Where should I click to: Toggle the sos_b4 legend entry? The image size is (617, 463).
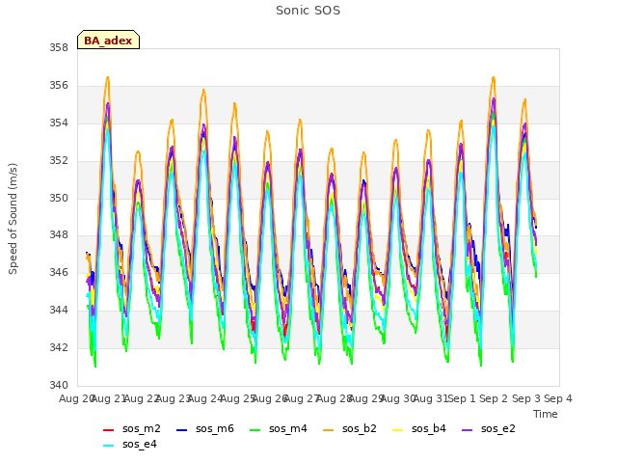pos(419,428)
